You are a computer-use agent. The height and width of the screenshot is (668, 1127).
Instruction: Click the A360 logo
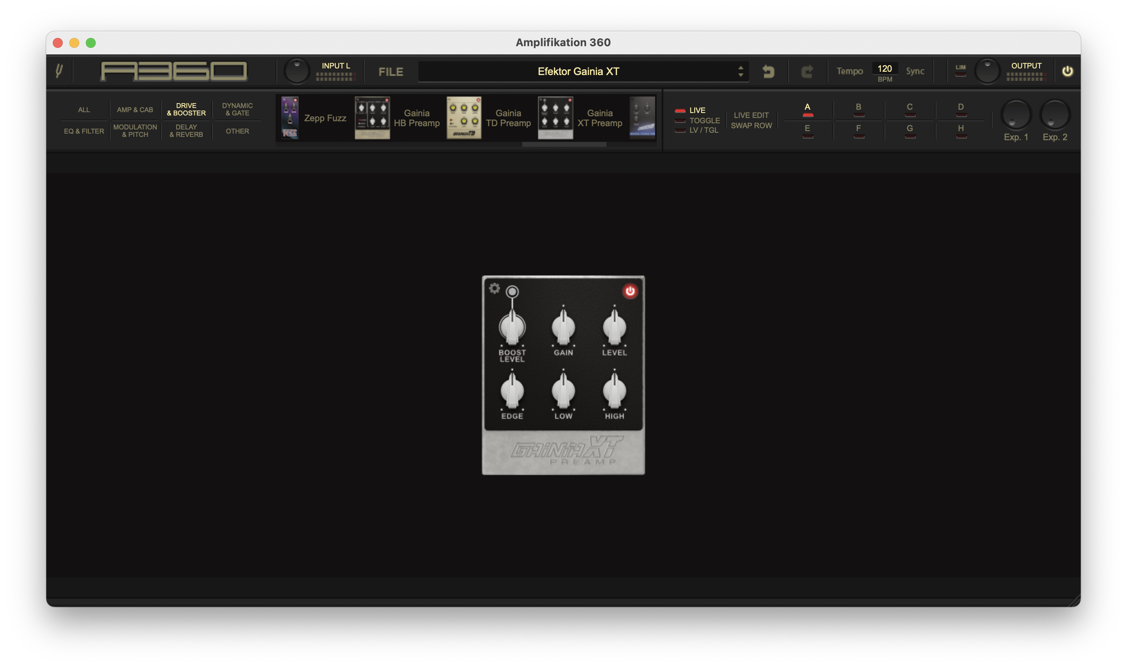[174, 71]
